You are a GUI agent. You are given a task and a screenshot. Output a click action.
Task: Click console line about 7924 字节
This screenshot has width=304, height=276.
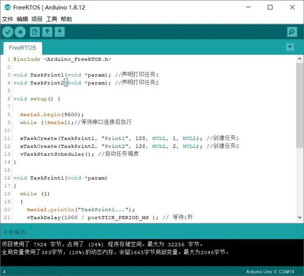click(x=102, y=244)
